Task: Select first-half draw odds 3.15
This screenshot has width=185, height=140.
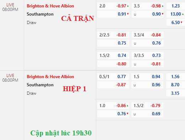Action: coord(175,93)
